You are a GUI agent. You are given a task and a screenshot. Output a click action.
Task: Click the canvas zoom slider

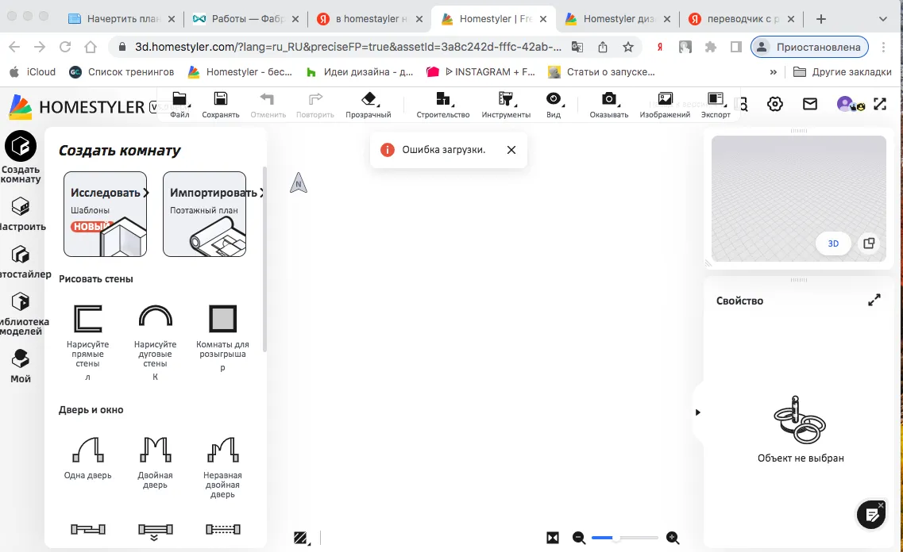(x=625, y=538)
